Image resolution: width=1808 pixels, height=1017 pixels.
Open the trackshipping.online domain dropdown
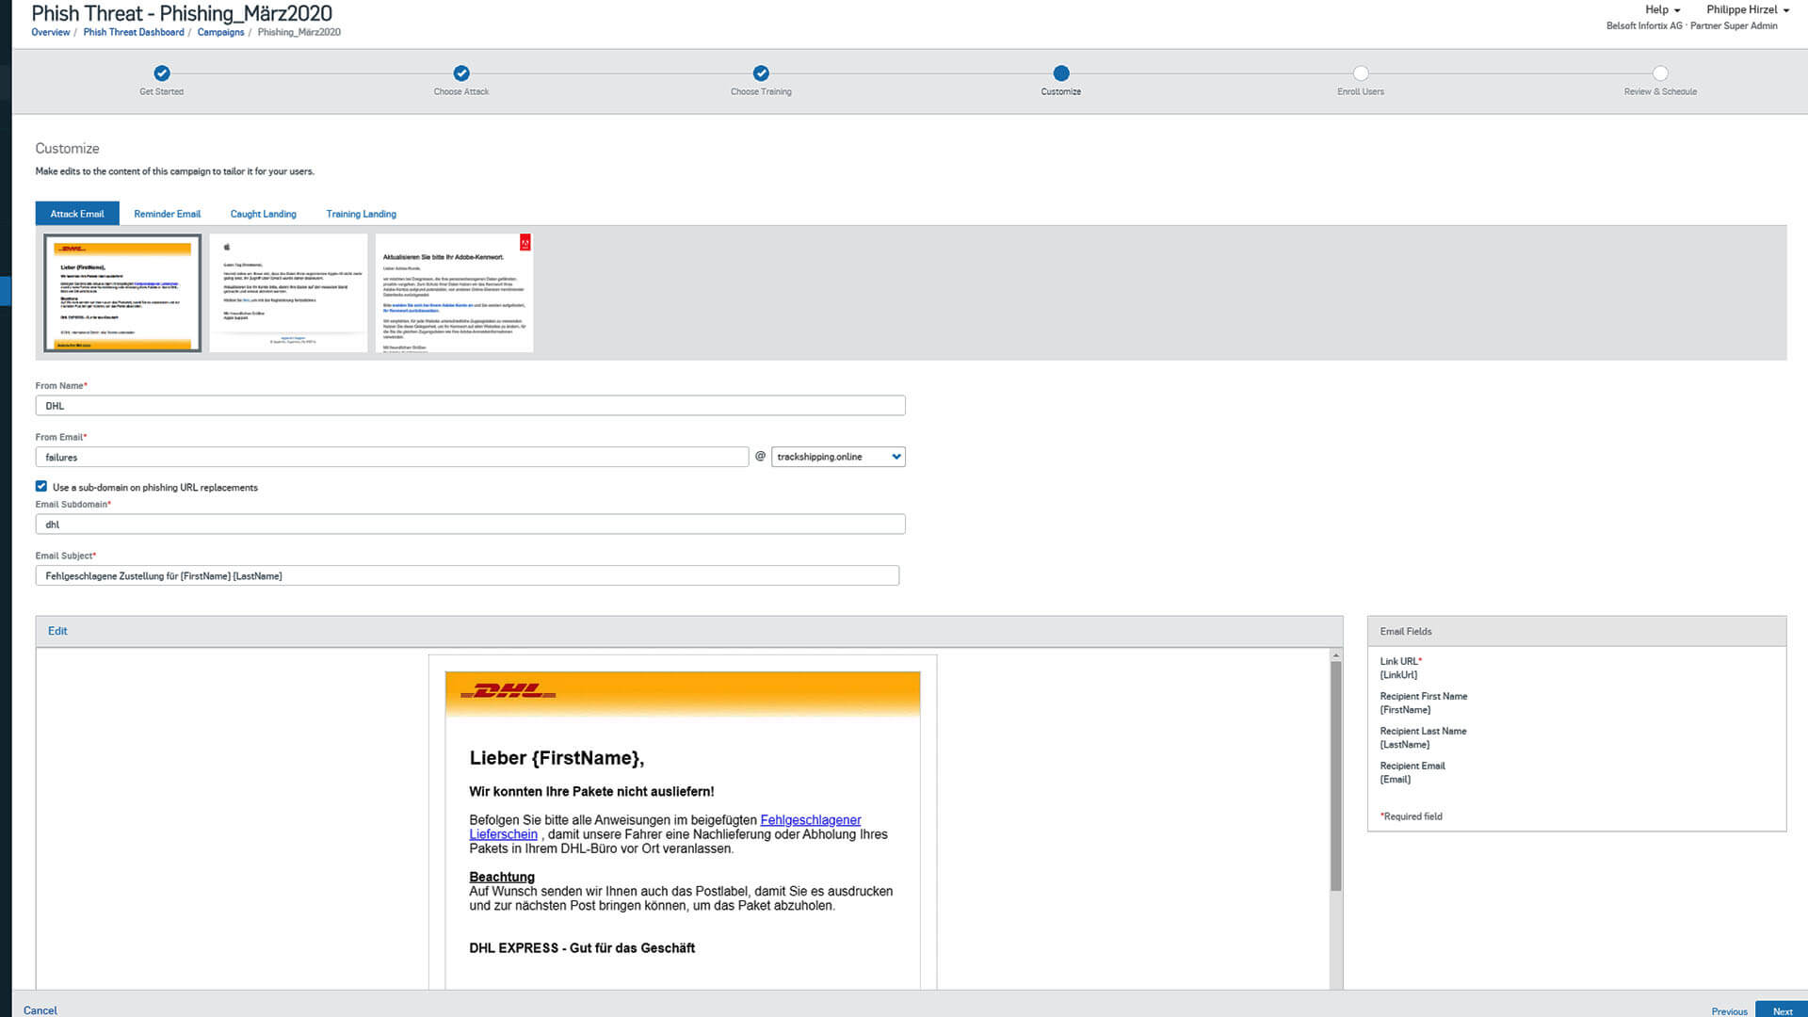[838, 457]
